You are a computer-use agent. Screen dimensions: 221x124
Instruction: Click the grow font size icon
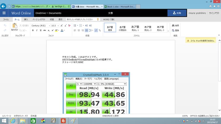[62, 26]
